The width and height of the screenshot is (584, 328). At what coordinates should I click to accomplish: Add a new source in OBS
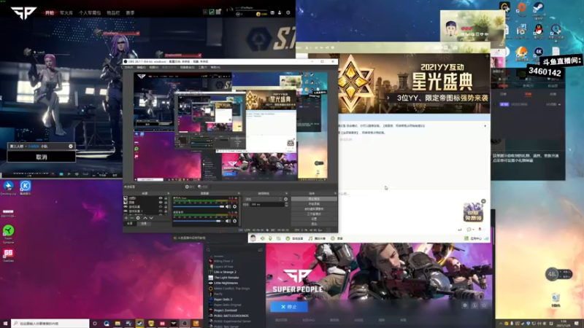[126, 218]
